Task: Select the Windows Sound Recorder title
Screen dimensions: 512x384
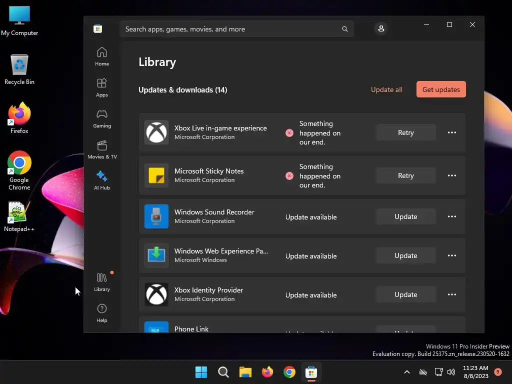Action: point(214,212)
